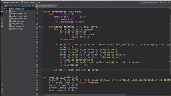Click 'nowplaying_movies' function name
Image resolution: width=171 pixels, height=96 pixels.
click(60, 78)
